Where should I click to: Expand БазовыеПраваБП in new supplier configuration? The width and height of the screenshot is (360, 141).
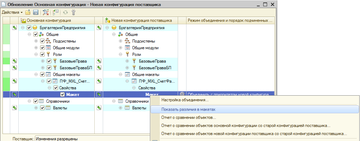point(128,68)
